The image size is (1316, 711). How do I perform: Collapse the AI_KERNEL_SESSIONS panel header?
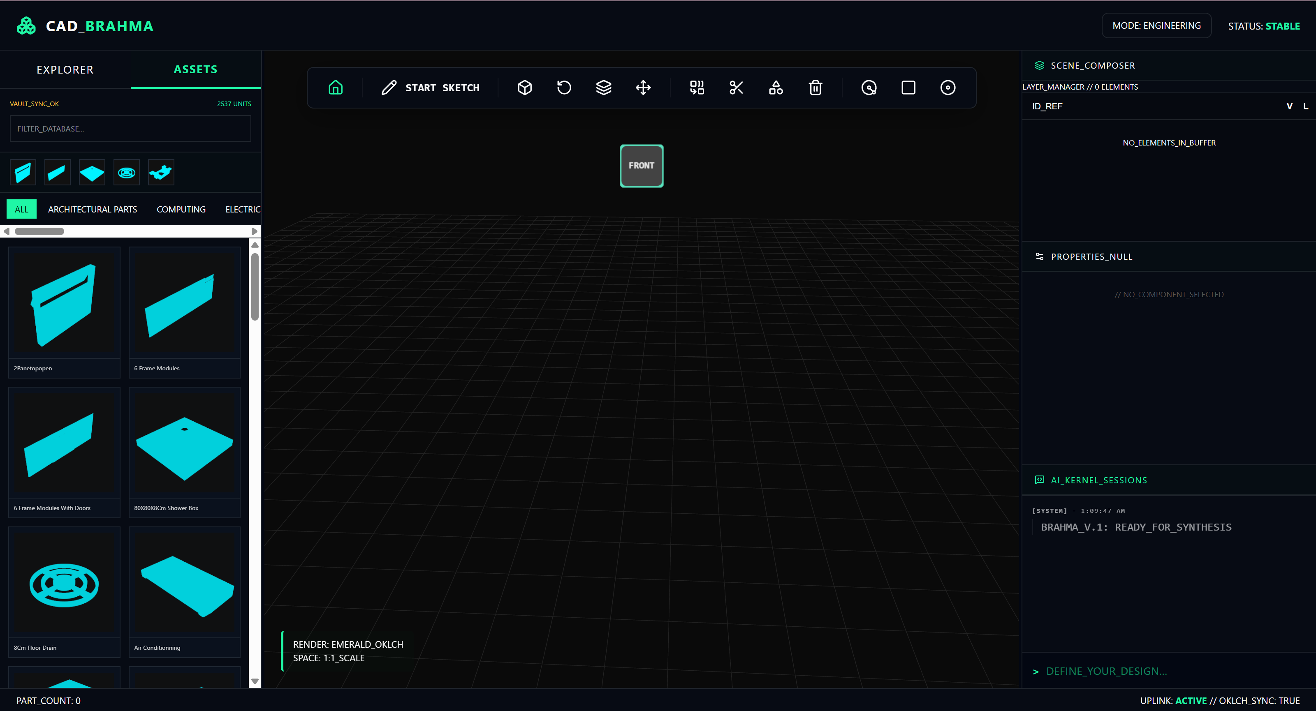pos(1098,480)
